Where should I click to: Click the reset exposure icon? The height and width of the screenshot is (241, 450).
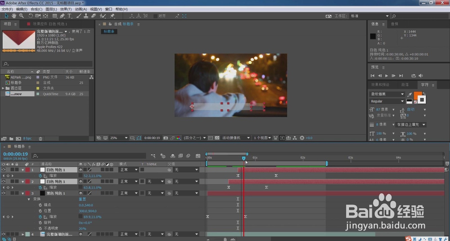(x=302, y=138)
